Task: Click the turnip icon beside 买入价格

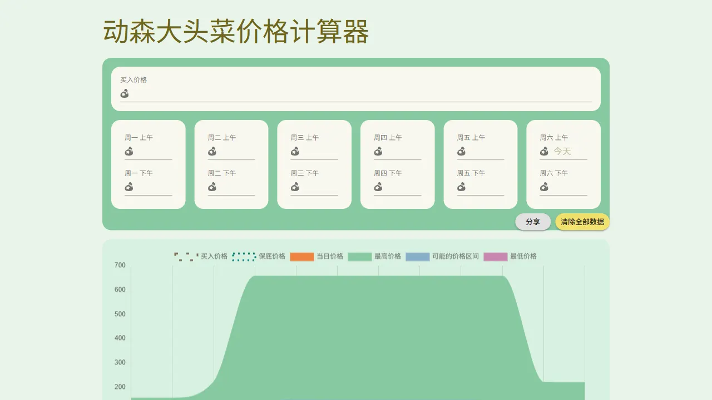Action: 125,93
